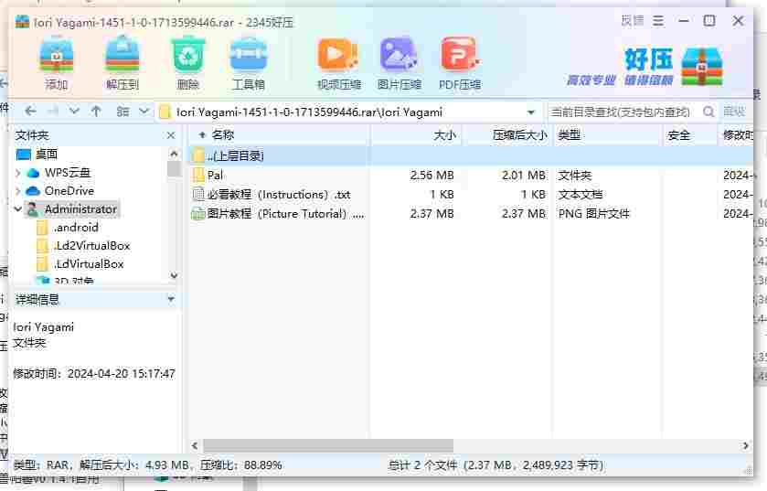This screenshot has width=767, height=491.
Task: Click the PNG 图片文件 type cell
Action: (594, 214)
